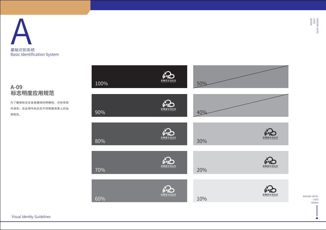The width and height of the screenshot is (326, 230).
Task: Click the 'Basic Identification System' text
Action: coord(35,55)
